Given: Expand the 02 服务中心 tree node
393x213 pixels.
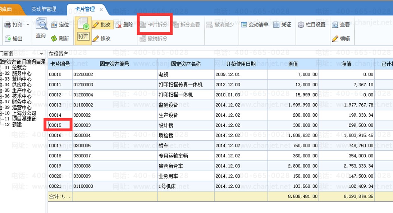Looking at the screenshot, I should pos(1,73).
